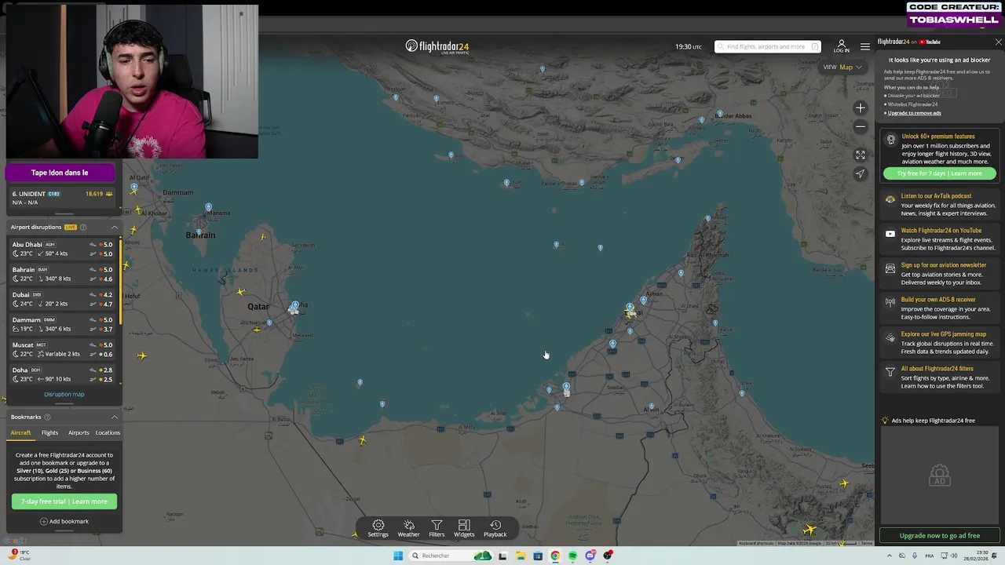Click the YouTube play icon in sidebar
The image size is (1005, 565).
click(890, 234)
